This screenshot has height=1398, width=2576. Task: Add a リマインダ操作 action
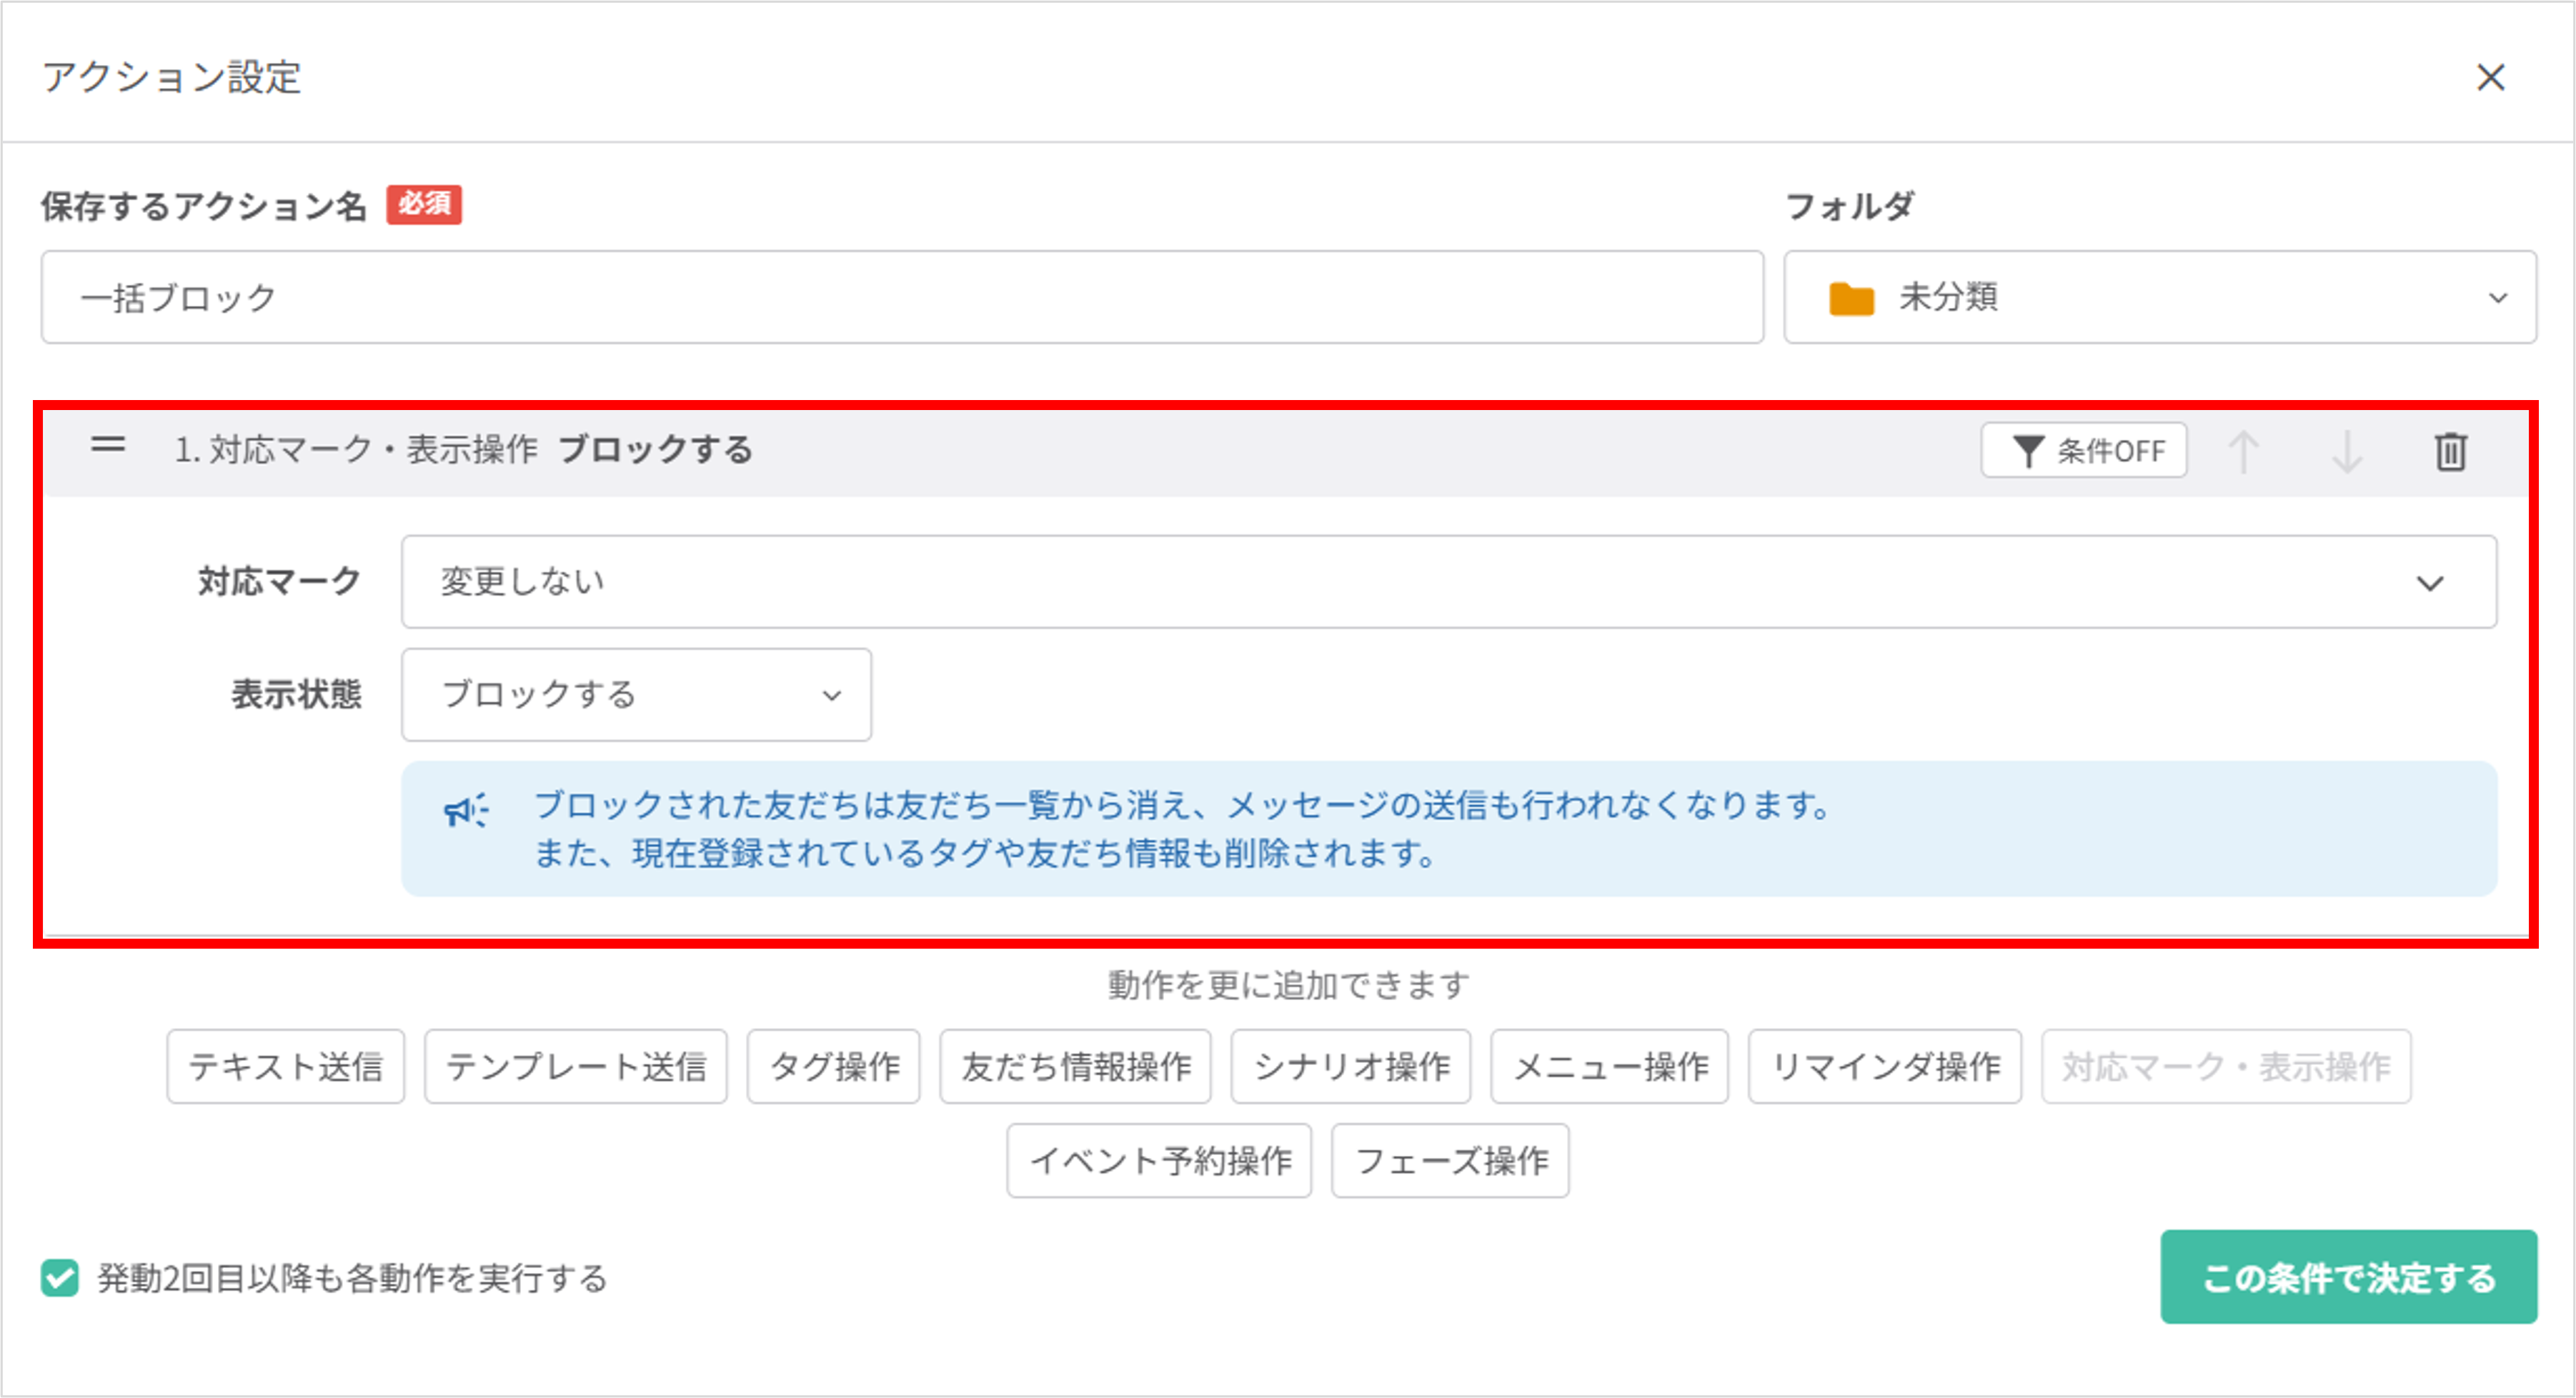[1884, 1066]
